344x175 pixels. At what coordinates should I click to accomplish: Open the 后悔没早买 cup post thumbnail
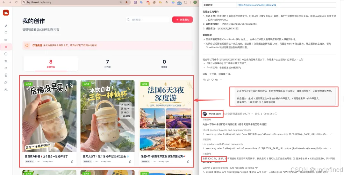(49, 116)
